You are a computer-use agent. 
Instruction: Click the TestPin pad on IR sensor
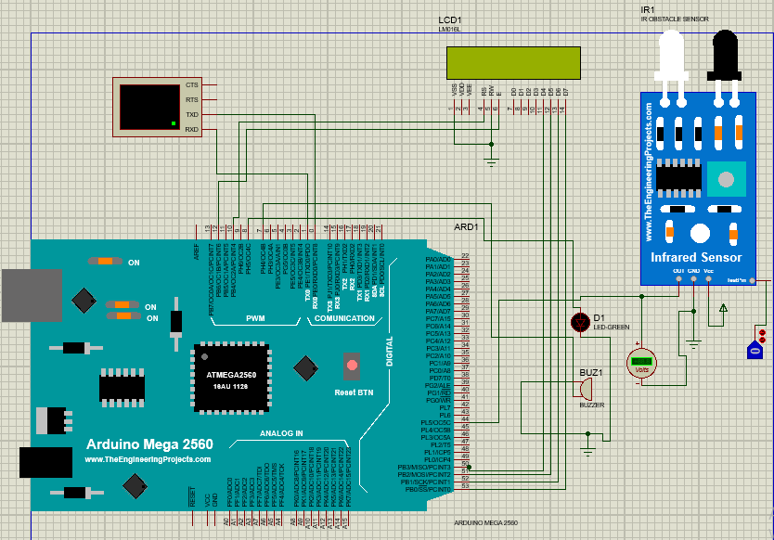[x=753, y=280]
